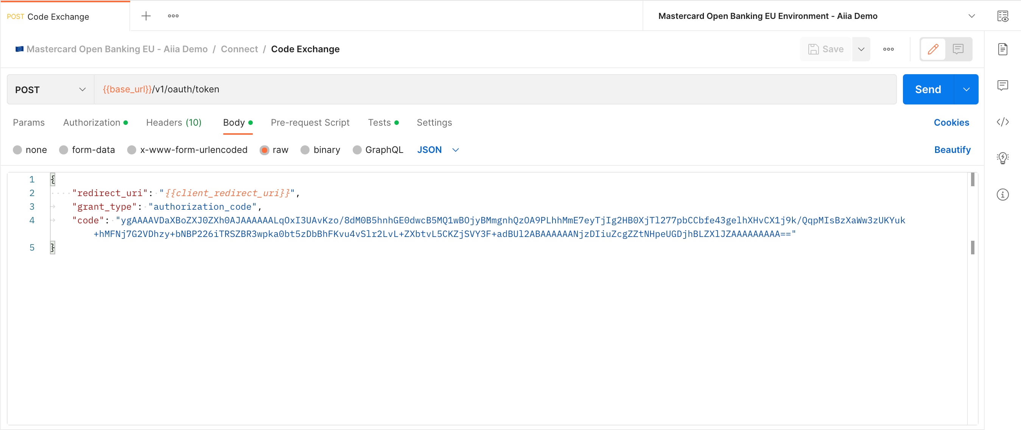Click the environment quick look eye icon
The width and height of the screenshot is (1021, 430).
tap(1002, 16)
